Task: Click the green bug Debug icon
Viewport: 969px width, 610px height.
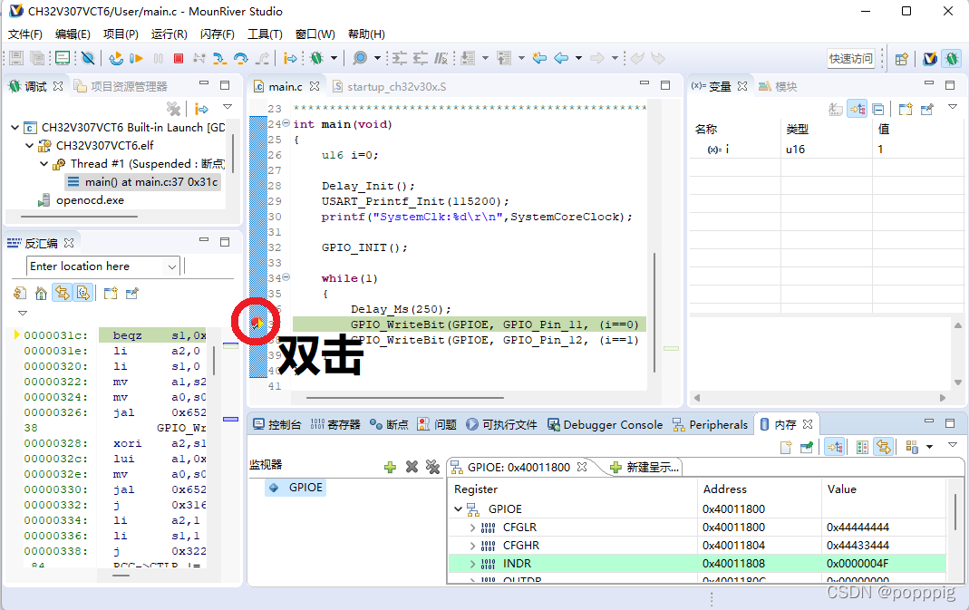Action: tap(317, 58)
